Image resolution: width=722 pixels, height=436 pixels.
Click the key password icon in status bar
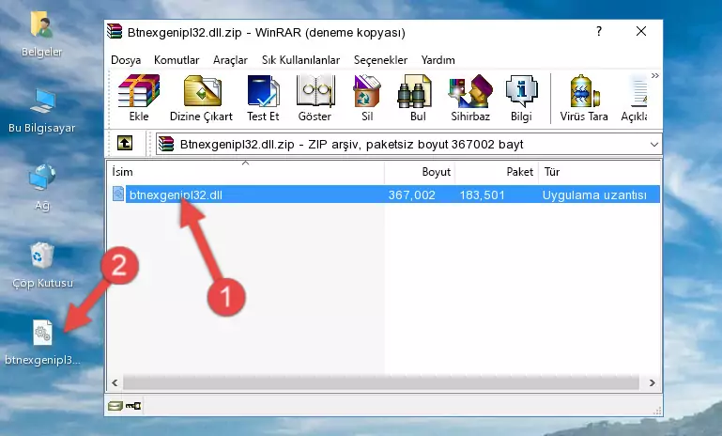point(133,406)
